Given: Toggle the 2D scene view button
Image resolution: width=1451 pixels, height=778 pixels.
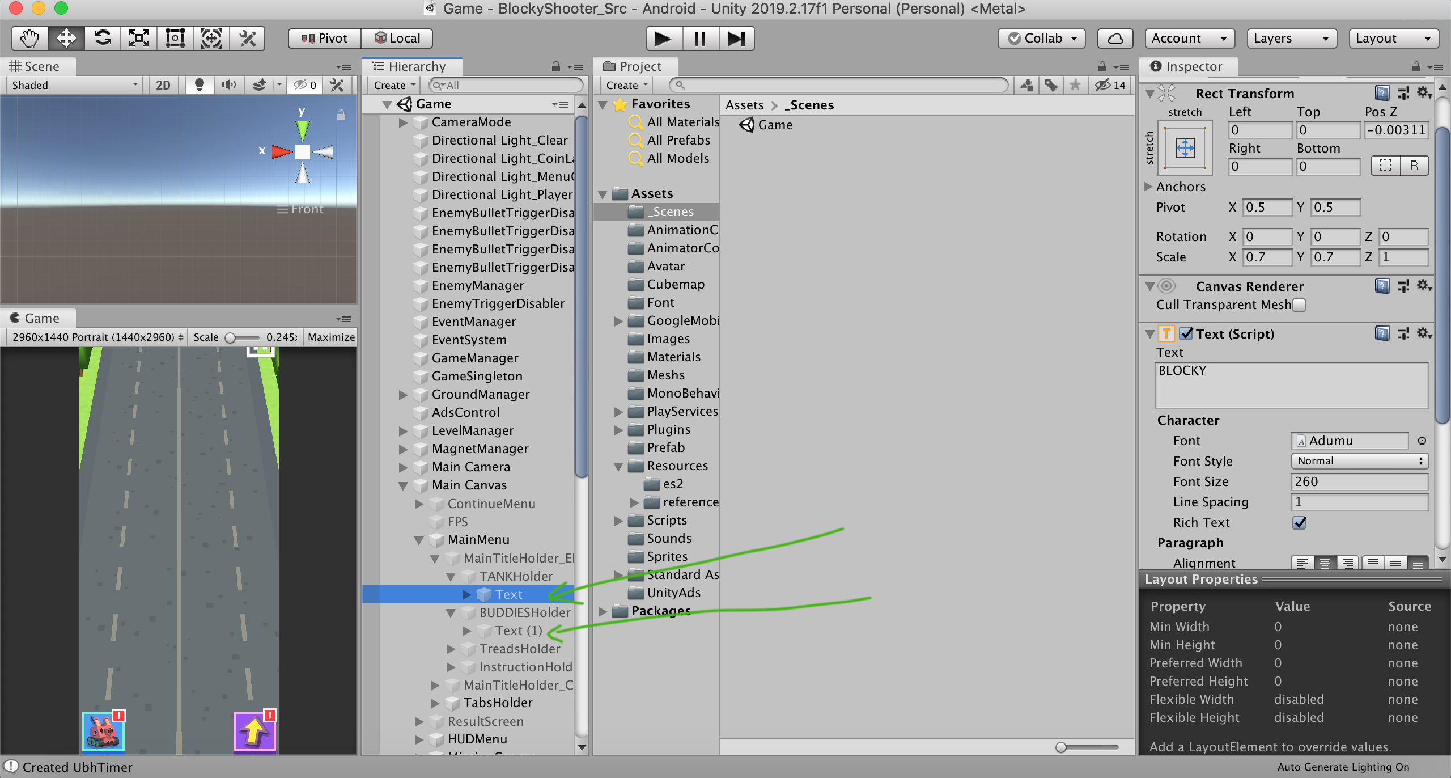Looking at the screenshot, I should pos(163,85).
